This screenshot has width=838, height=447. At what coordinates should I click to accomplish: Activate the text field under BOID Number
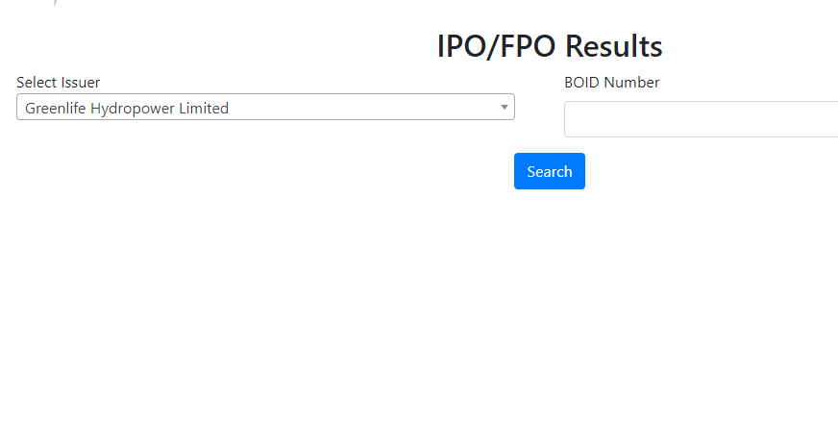[x=702, y=118]
